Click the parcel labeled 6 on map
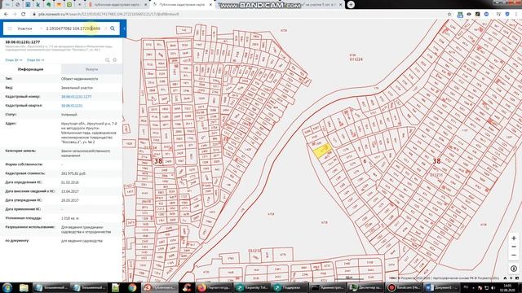522x293 pixels. pyautogui.click(x=365, y=161)
